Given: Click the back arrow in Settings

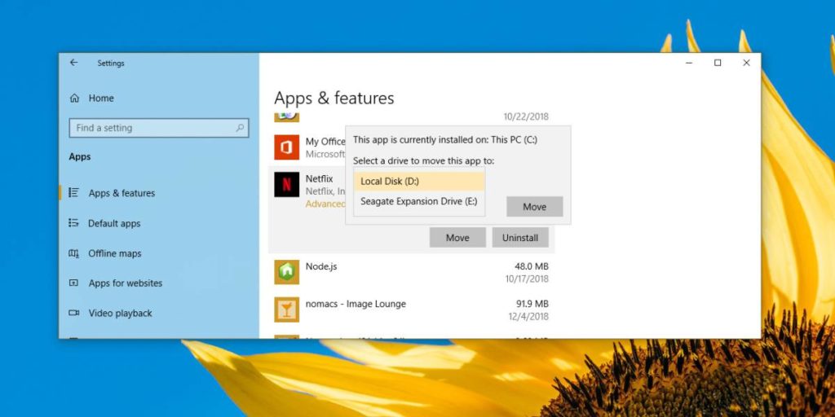Looking at the screenshot, I should tap(74, 63).
